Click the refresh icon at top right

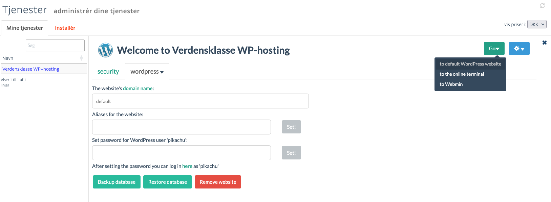coord(542,6)
